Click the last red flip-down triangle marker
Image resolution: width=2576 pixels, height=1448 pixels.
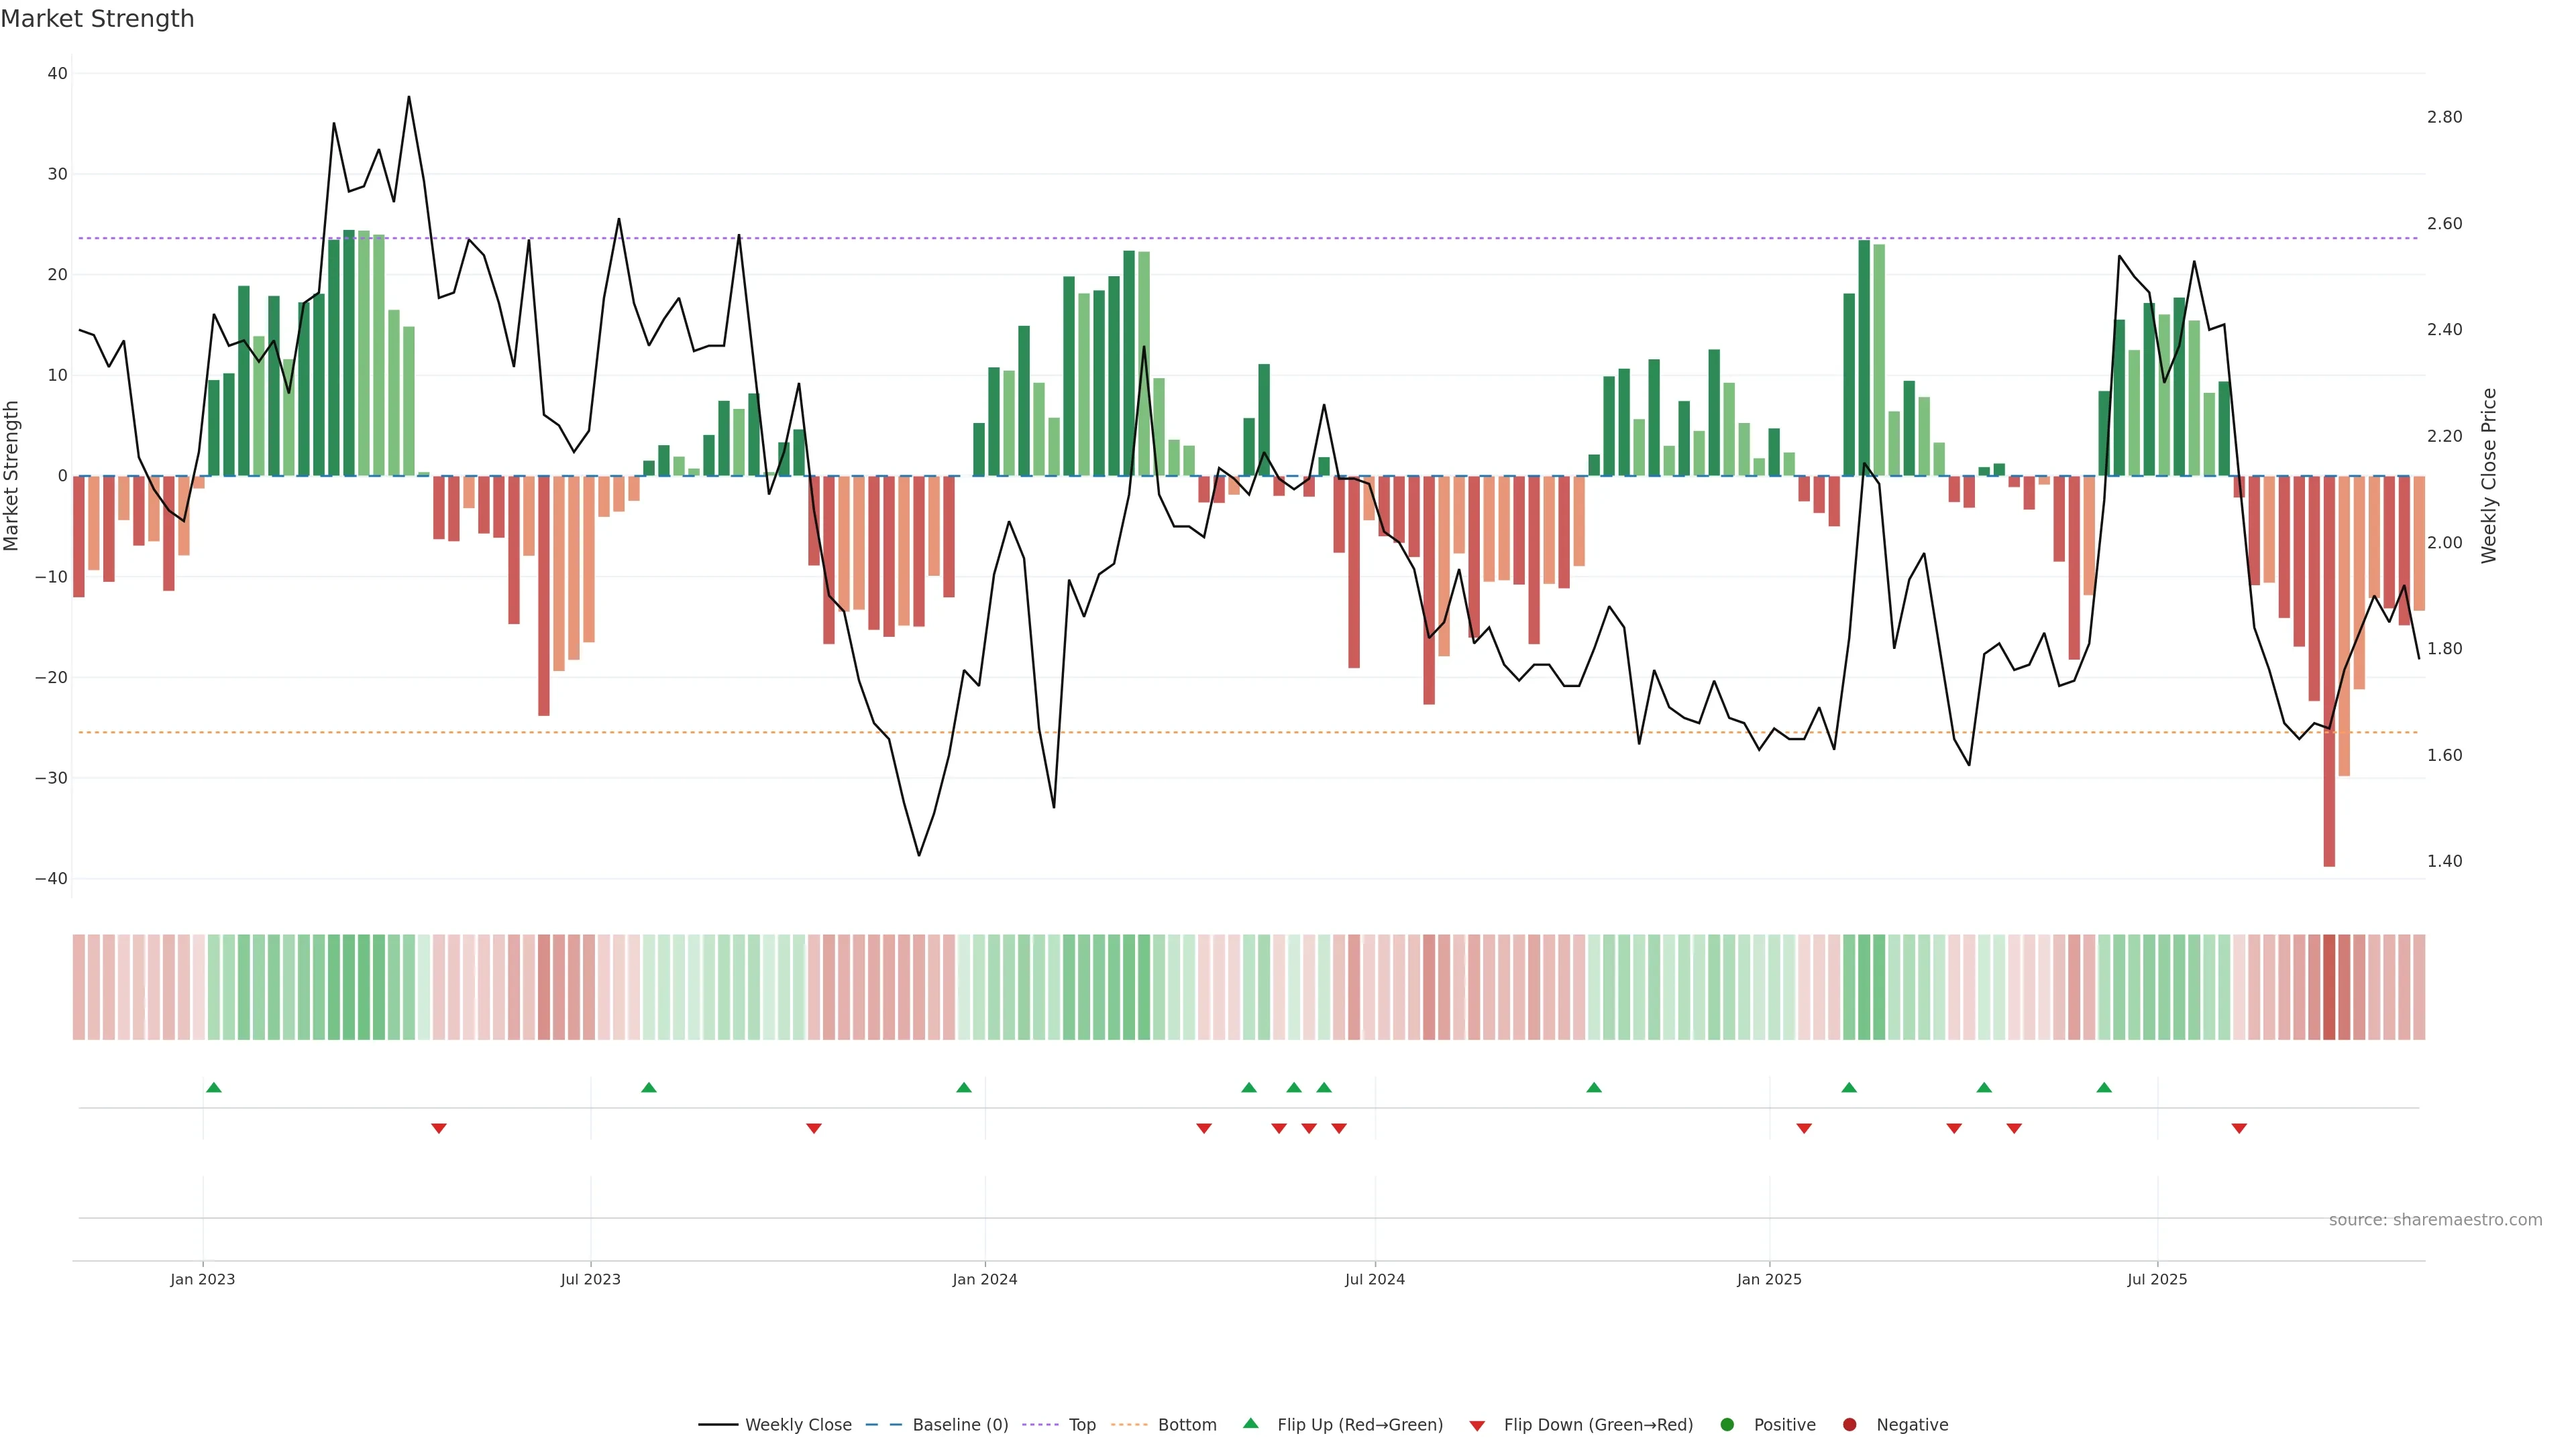tap(2239, 1128)
